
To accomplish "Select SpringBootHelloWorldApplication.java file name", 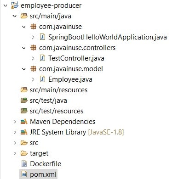I will coord(108,37).
